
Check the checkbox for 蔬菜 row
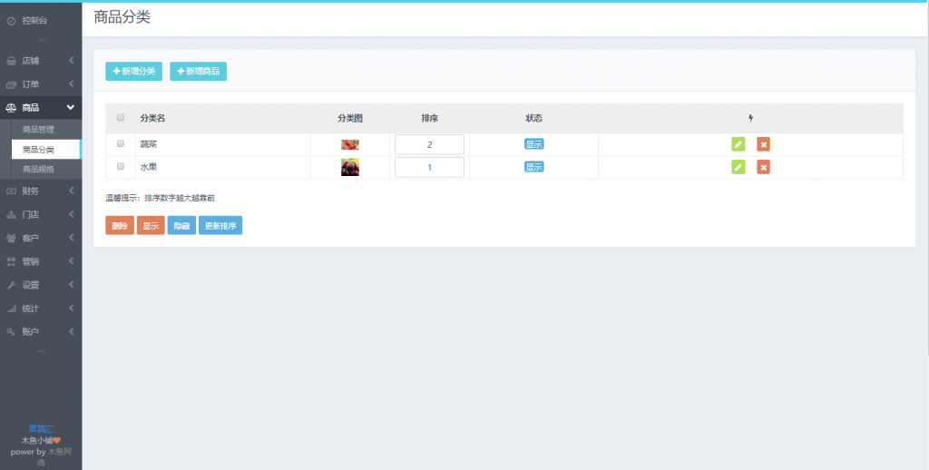tap(121, 143)
